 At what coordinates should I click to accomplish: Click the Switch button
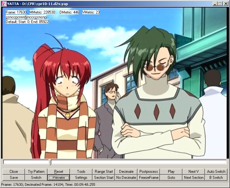click(36, 178)
